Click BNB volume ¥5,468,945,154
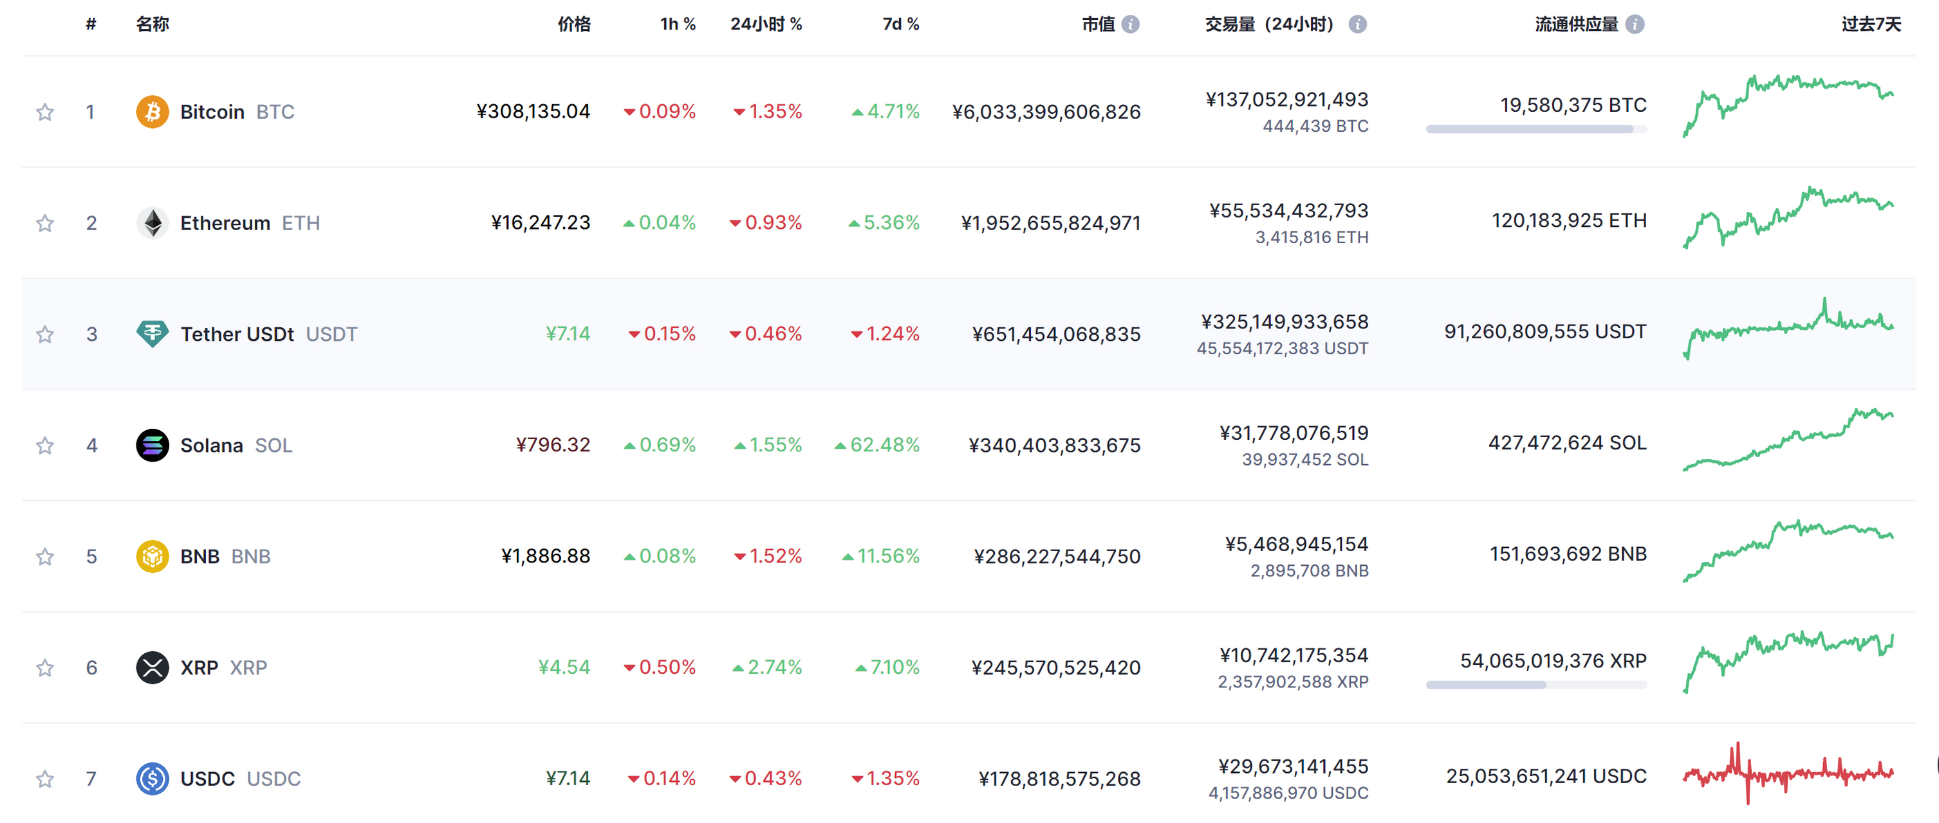The image size is (1939, 823). pos(1296,545)
